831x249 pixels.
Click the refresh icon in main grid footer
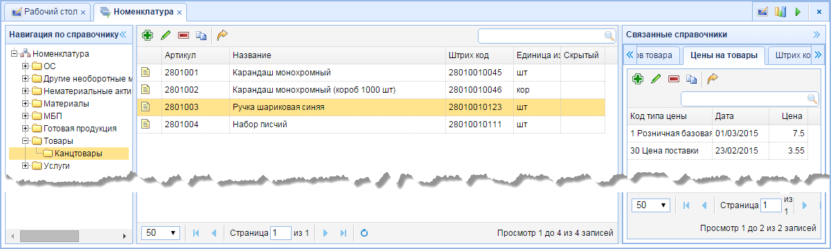click(x=364, y=233)
